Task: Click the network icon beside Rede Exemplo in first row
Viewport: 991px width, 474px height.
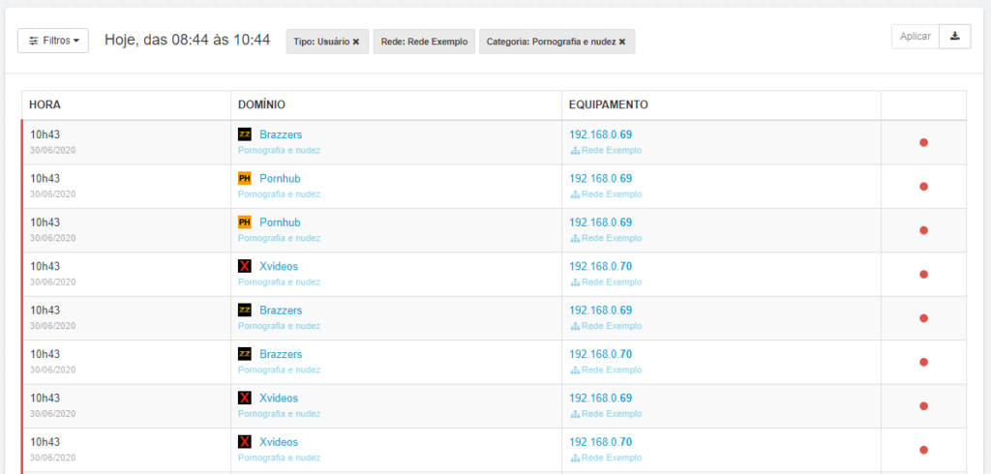Action: click(575, 151)
